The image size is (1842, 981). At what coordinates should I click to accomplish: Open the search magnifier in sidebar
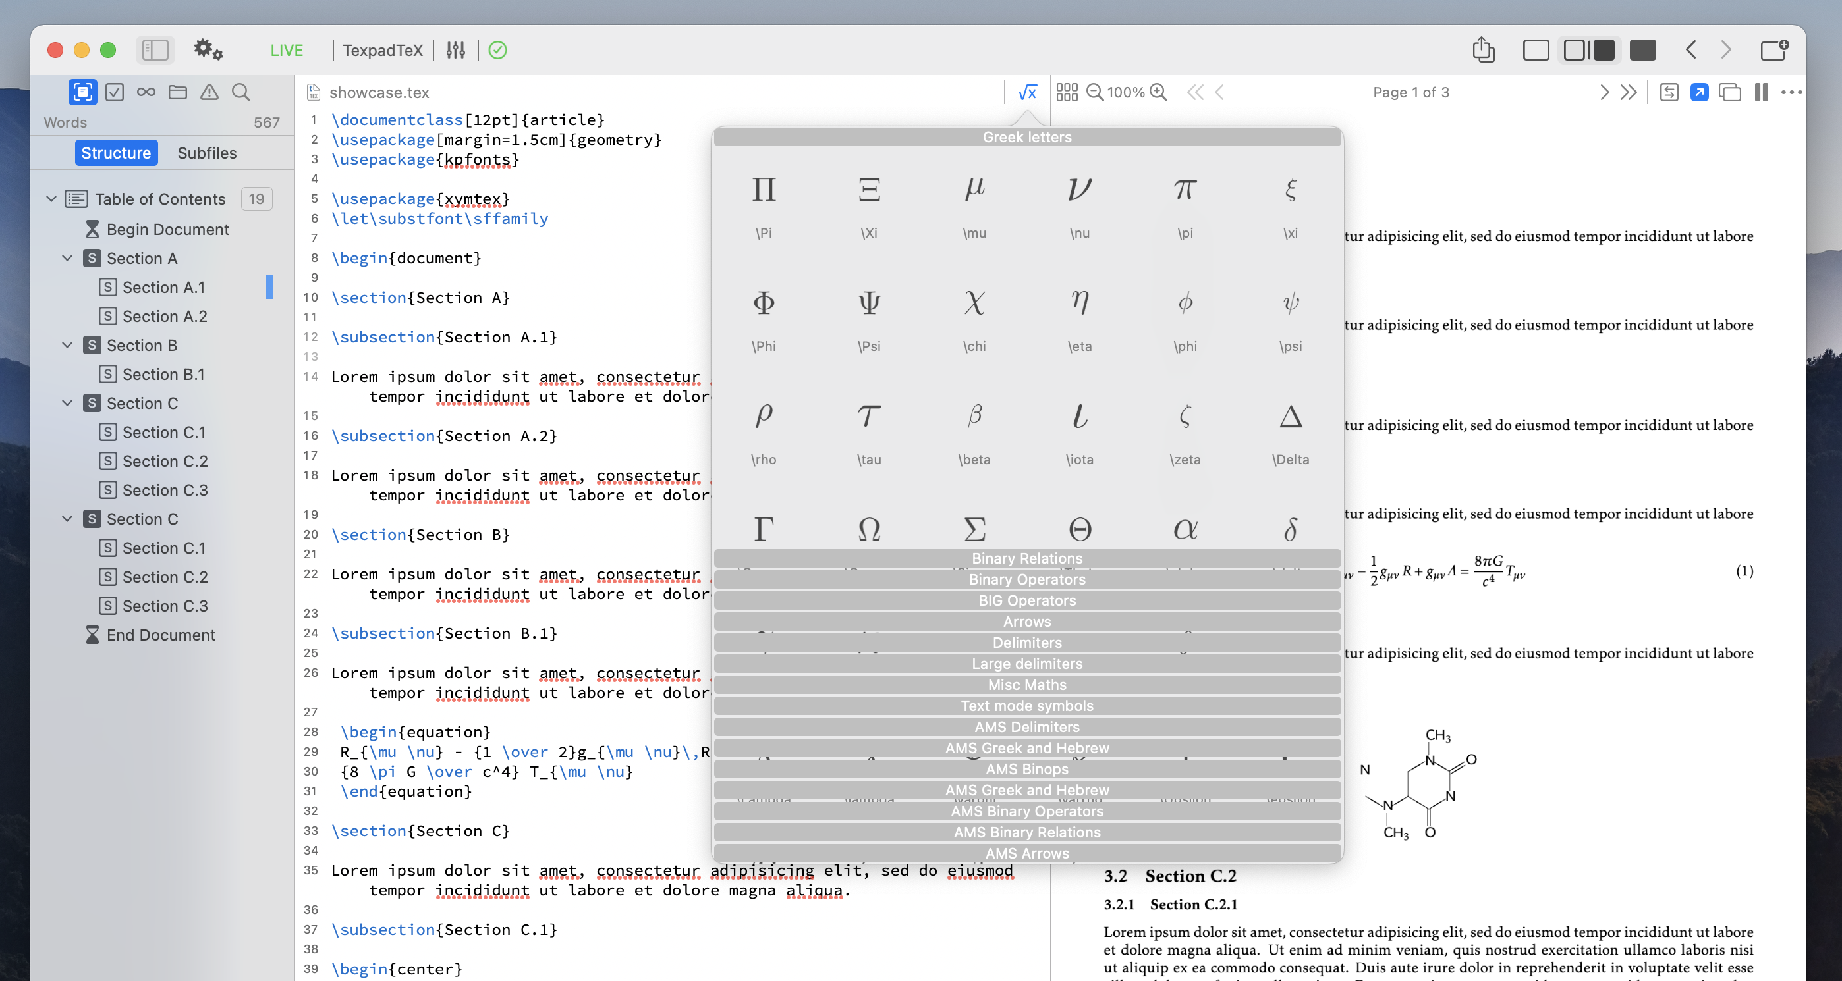(241, 92)
